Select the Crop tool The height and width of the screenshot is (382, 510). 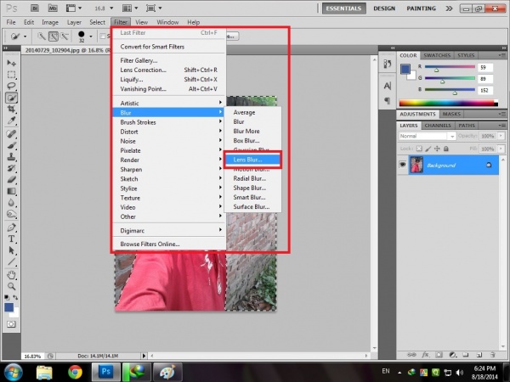(x=11, y=109)
